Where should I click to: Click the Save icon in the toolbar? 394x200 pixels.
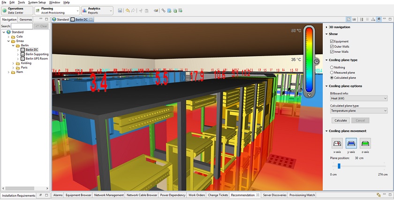tap(121, 10)
